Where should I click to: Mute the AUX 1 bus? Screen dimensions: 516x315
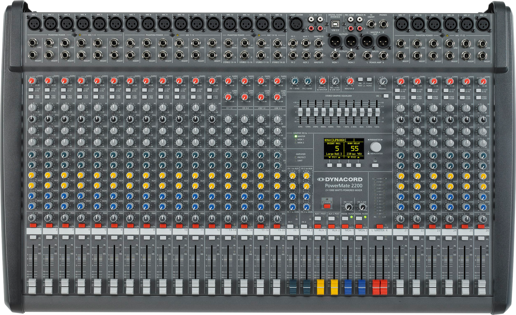[x=317, y=226]
